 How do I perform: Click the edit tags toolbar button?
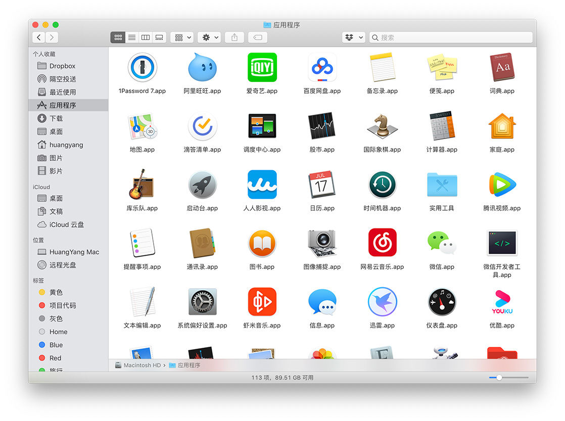click(x=258, y=37)
